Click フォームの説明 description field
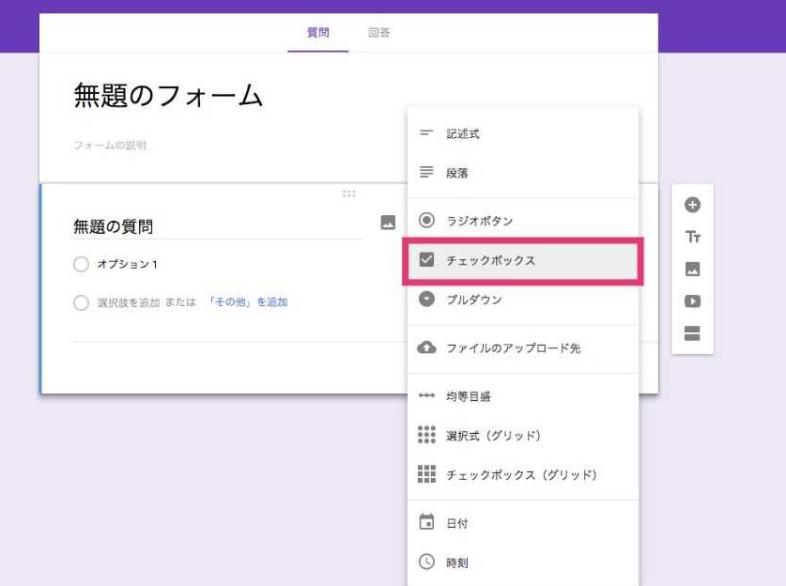Viewport: 786px width, 586px height. coord(110,146)
